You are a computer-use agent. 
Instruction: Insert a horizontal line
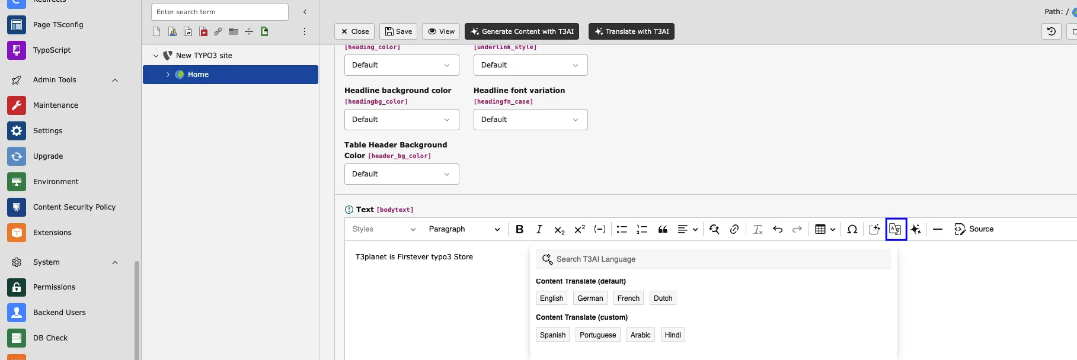pos(938,229)
